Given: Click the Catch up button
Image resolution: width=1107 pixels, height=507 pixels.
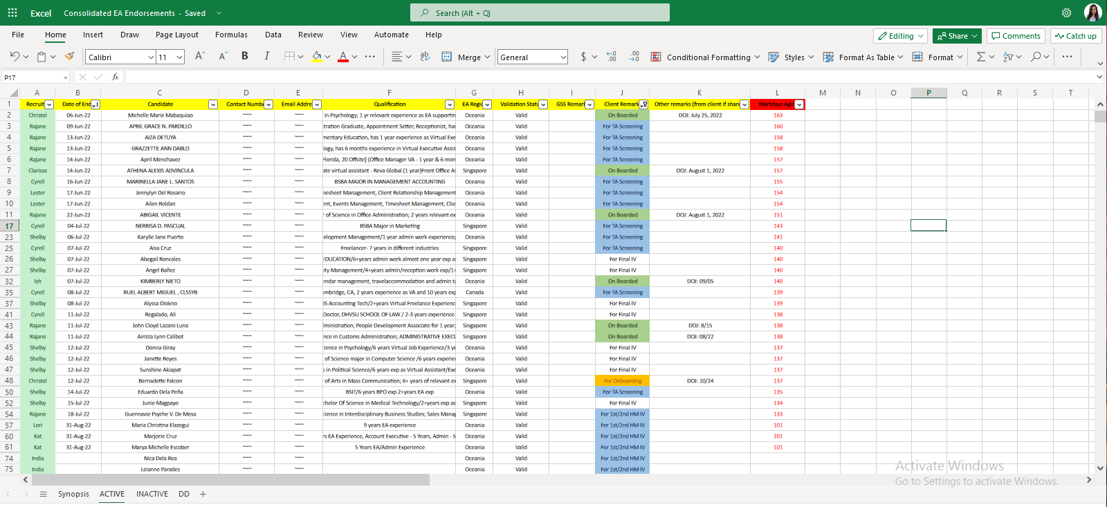Looking at the screenshot, I should [1076, 36].
